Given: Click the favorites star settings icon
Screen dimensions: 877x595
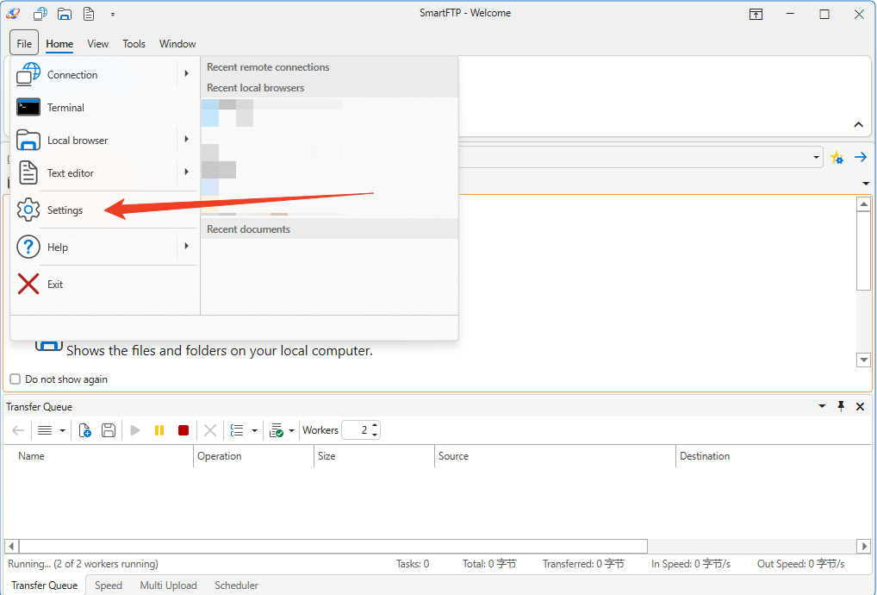Looking at the screenshot, I should tap(837, 158).
